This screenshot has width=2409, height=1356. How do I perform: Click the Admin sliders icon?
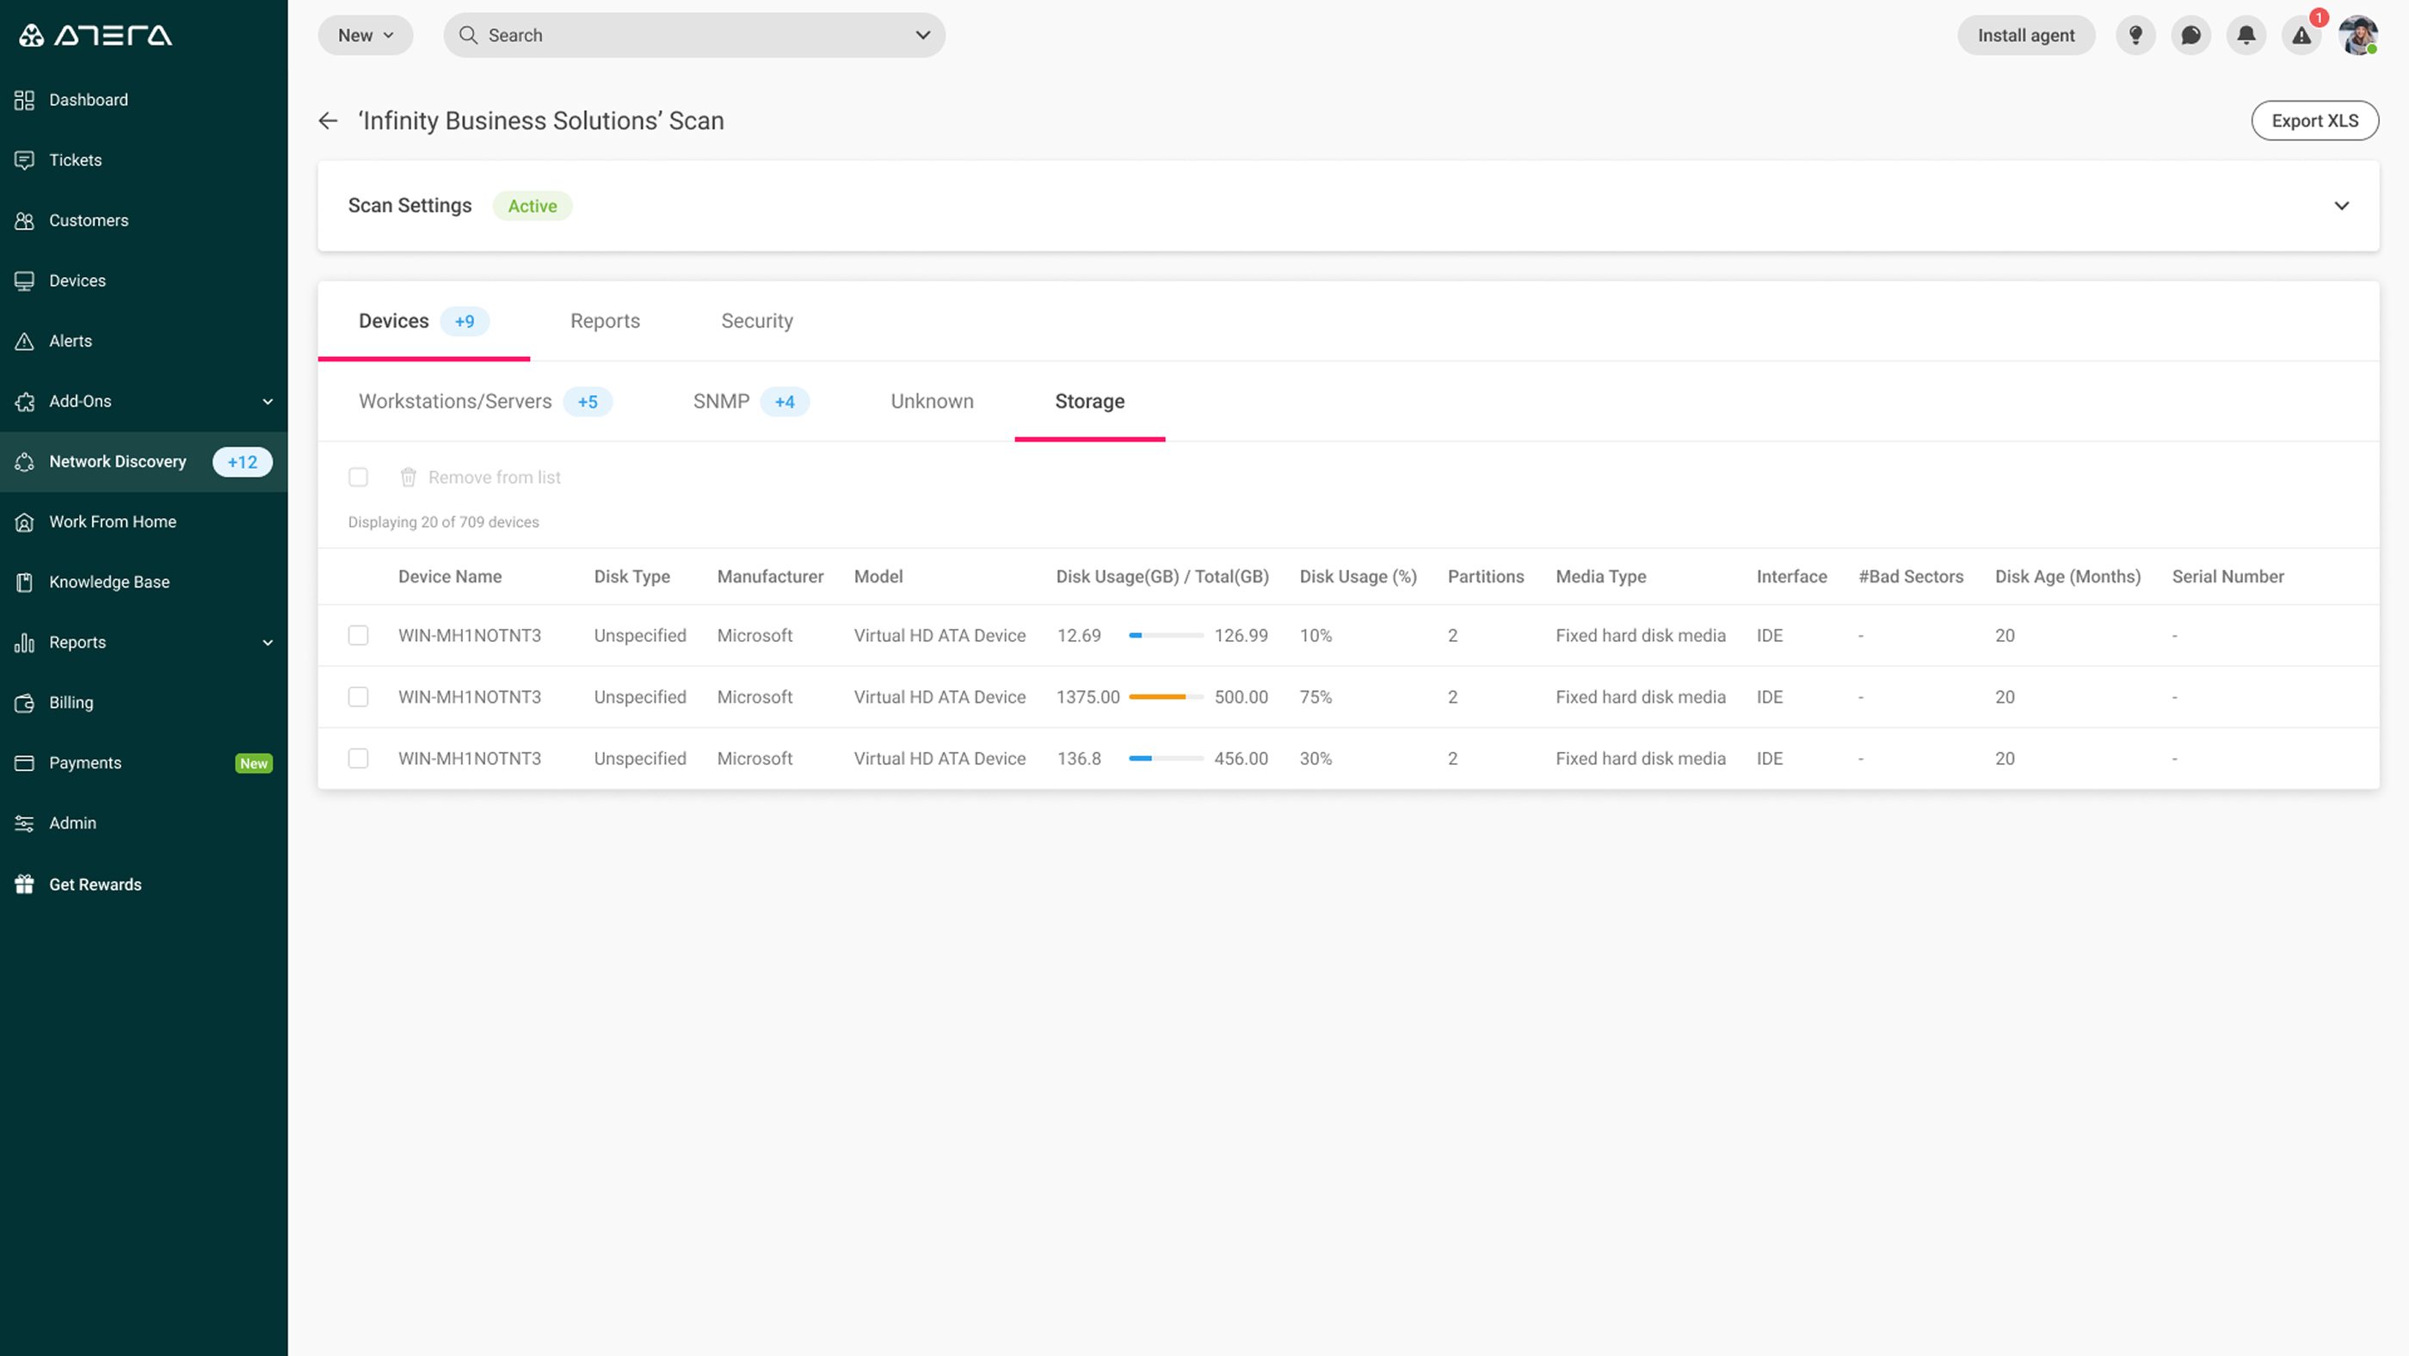24,823
